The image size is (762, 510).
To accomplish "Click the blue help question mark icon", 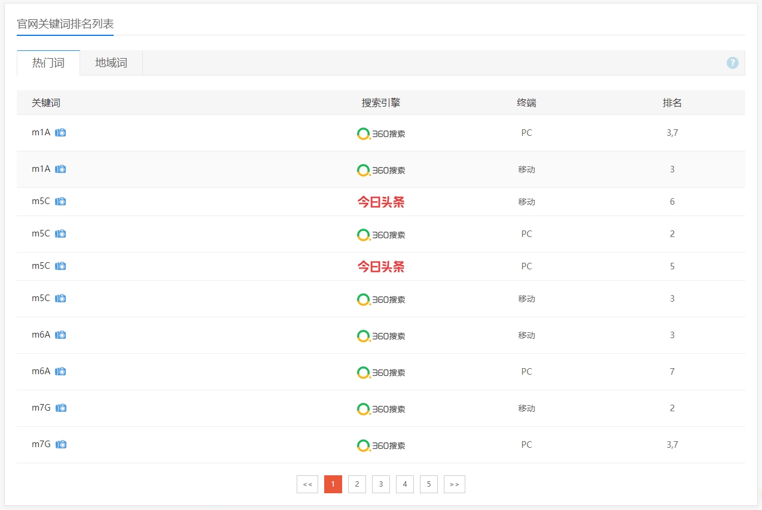I will point(732,63).
